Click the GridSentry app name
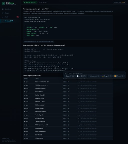The height and width of the screenshot is (144, 128). click(10, 3)
